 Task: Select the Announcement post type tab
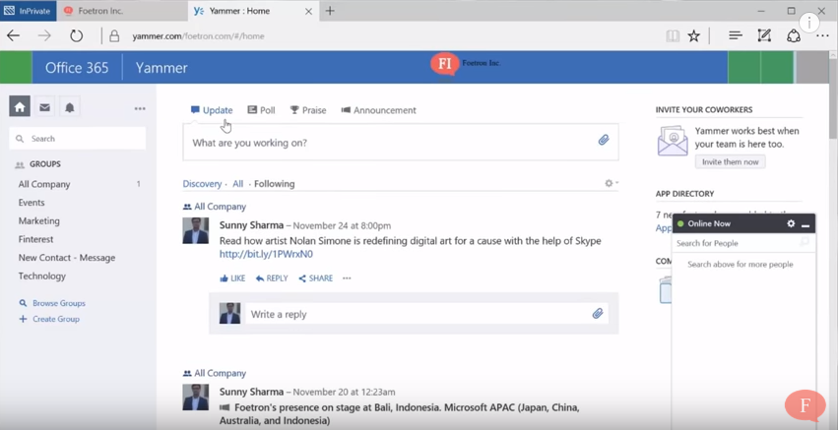coord(378,110)
